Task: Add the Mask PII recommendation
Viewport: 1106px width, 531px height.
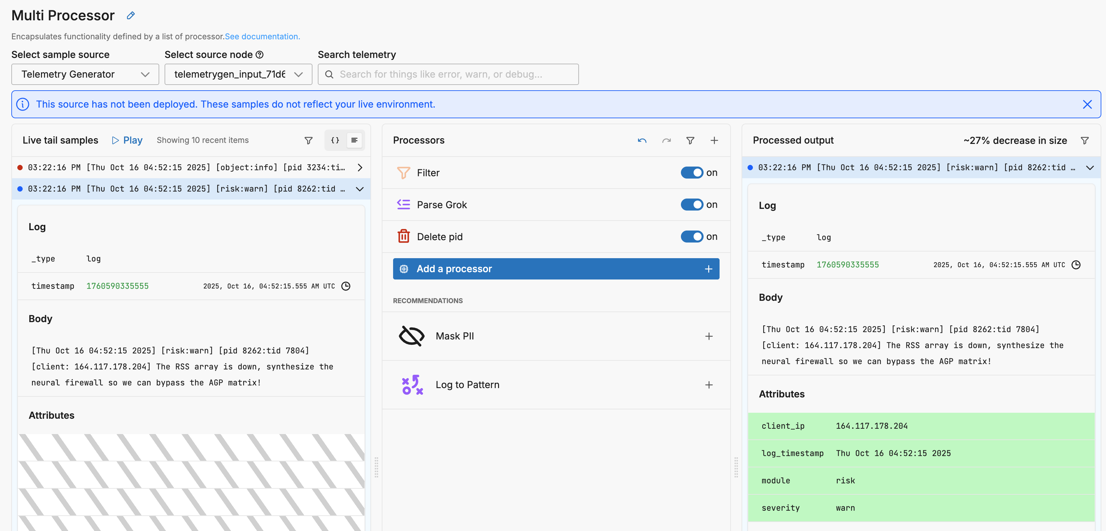Action: (709, 336)
